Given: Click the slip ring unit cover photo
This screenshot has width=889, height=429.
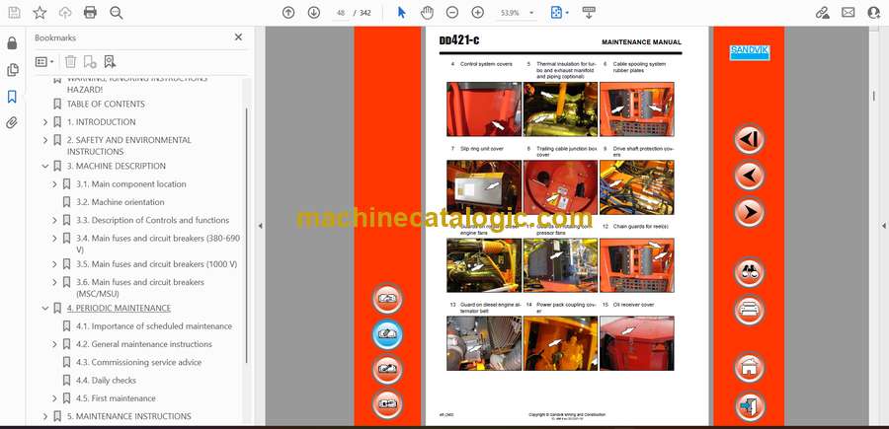Looking at the screenshot, I should pos(484,186).
